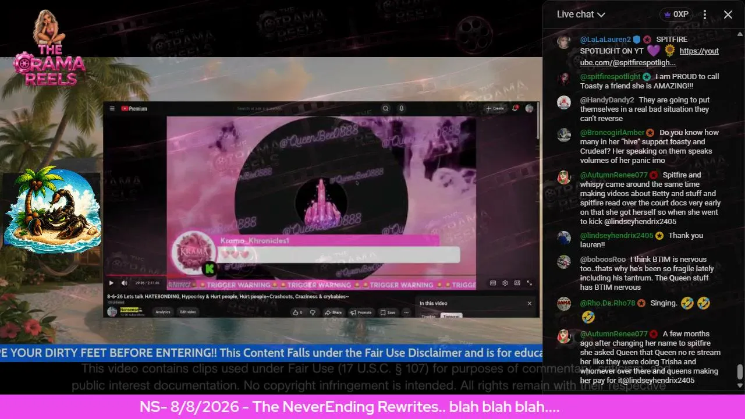Viewport: 745px width, 419px height.
Task: Click the member badge beside Rho.Da.Rho78
Action: point(641,303)
